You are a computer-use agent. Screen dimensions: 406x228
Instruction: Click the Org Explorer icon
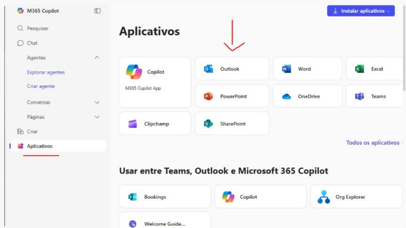coord(324,197)
